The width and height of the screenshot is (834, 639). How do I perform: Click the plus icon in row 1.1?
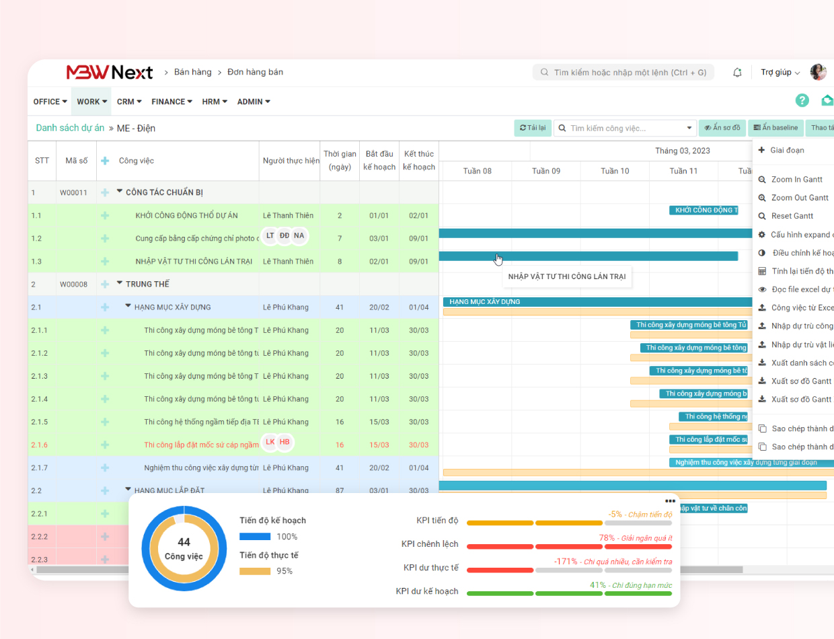coord(104,215)
